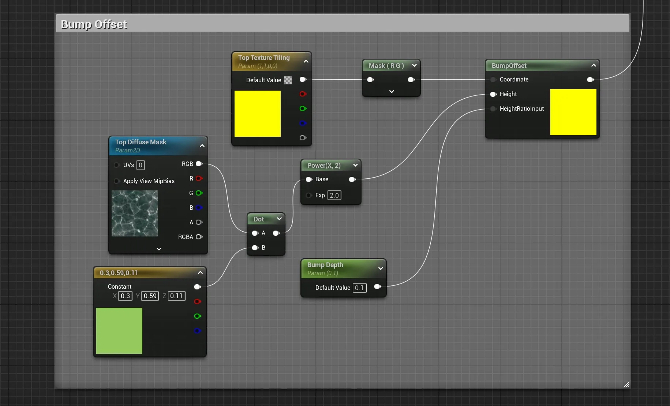Click the BumpOffset Coordinate input pin

click(x=493, y=80)
